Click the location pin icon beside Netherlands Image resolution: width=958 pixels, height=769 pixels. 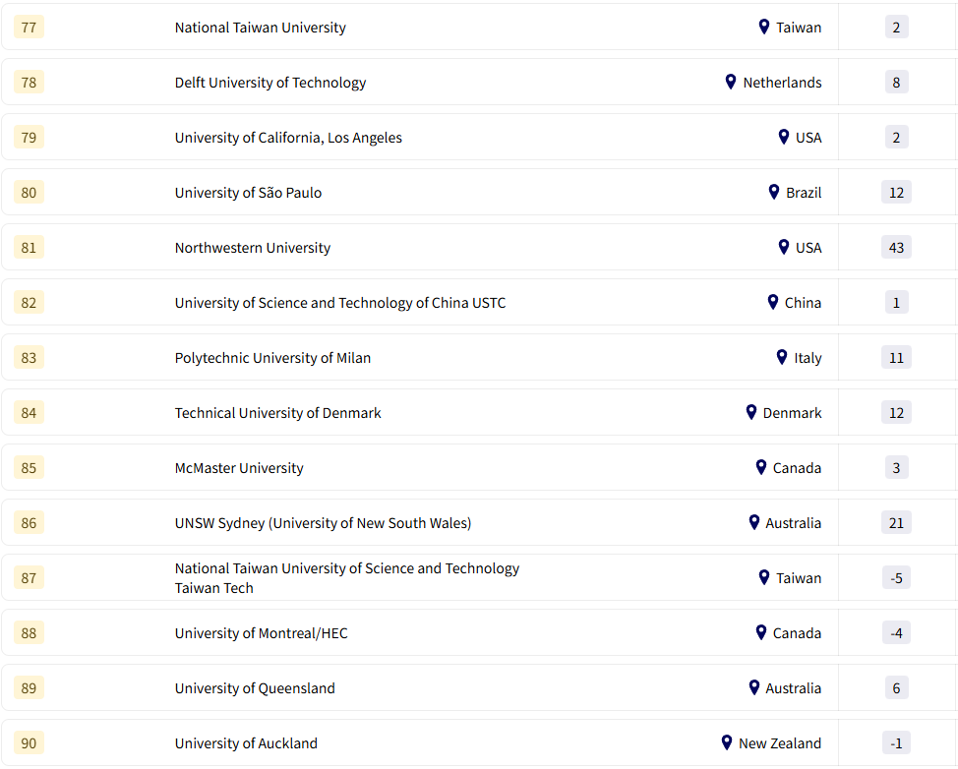coord(731,82)
